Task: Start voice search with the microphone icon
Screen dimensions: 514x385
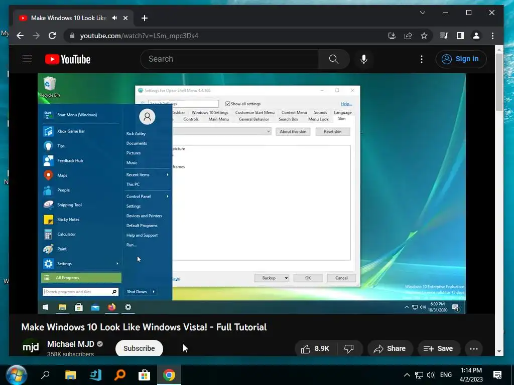Action: click(x=363, y=59)
